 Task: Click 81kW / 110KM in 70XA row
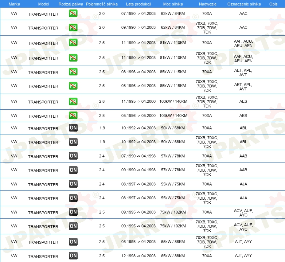click(x=173, y=43)
